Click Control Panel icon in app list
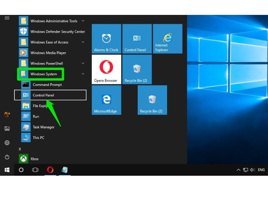The image size is (268, 210). (26, 95)
